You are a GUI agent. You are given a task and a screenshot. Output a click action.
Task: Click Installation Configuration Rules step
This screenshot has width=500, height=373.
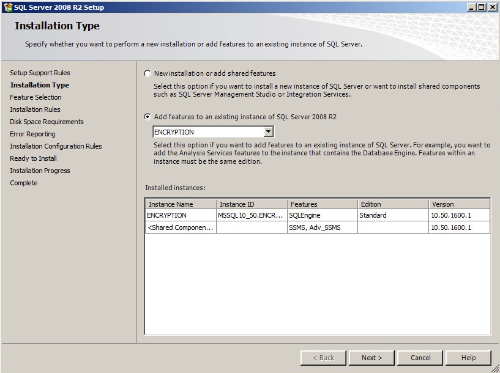pos(56,146)
